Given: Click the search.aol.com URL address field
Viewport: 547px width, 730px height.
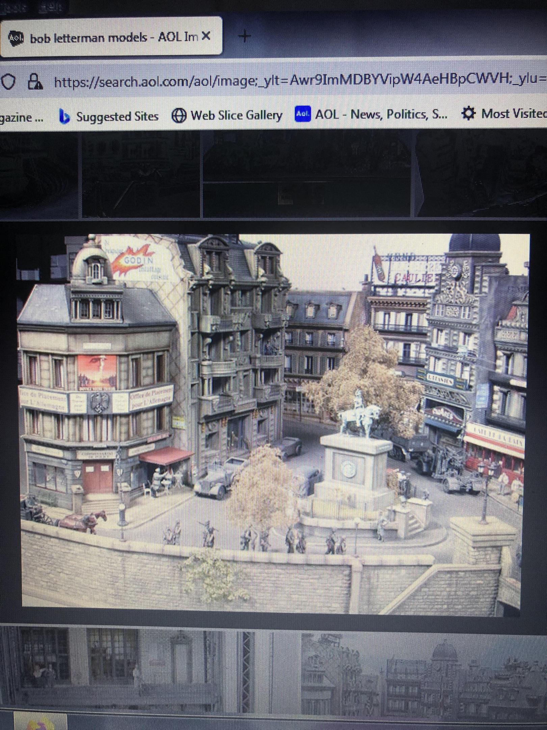Looking at the screenshot, I should (x=297, y=81).
